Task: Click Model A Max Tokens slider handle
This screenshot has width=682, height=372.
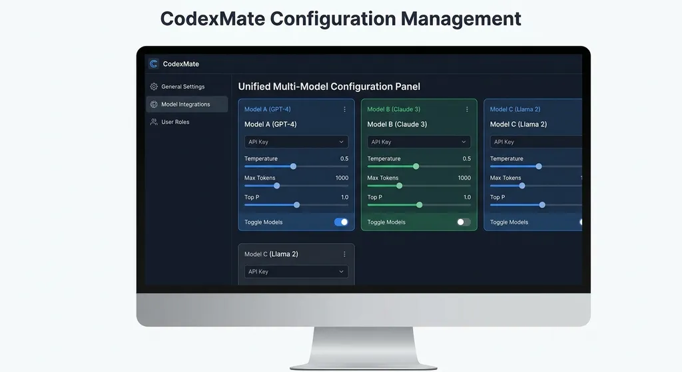Action: (276, 186)
